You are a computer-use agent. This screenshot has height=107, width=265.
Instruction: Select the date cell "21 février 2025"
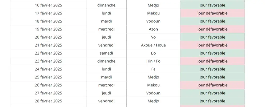click(48, 45)
